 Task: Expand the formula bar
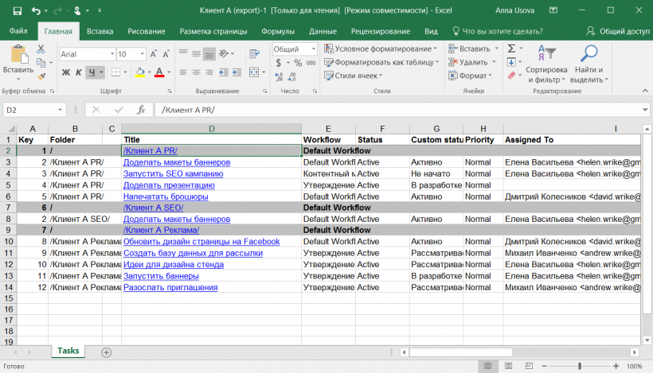point(645,110)
